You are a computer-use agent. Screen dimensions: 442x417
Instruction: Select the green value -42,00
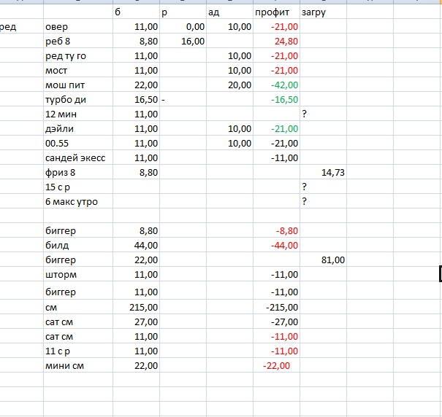pos(284,85)
